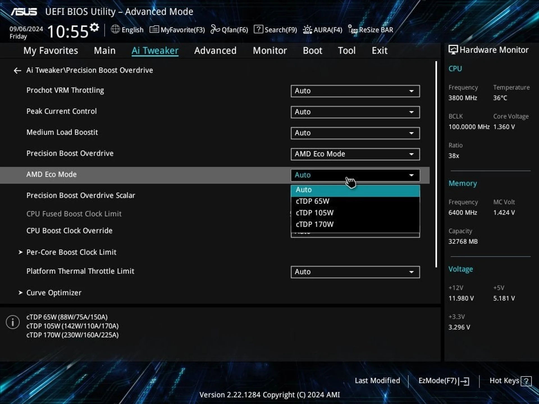The width and height of the screenshot is (539, 404).
Task: Click the CPU Fused Boost Clock Limit label
Action: [74, 214]
